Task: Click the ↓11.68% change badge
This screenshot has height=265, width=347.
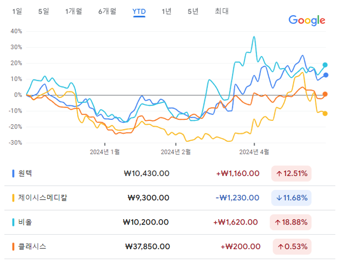Action: point(292,198)
